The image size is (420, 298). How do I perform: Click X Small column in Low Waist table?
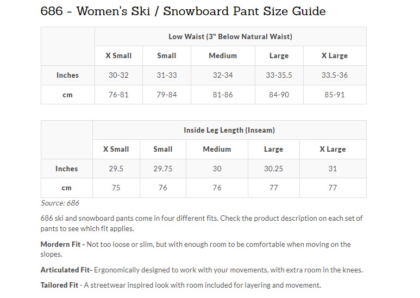coord(118,55)
